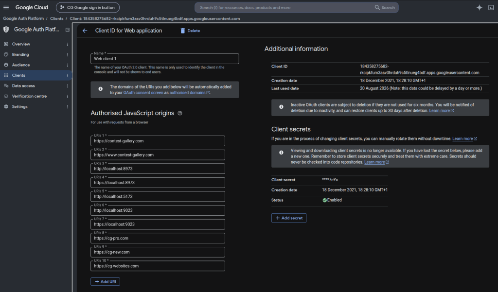
Task: Click the info icon in the domains notice
Action: pyautogui.click(x=100, y=89)
